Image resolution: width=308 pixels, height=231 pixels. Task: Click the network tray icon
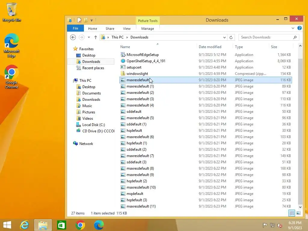click(273, 225)
